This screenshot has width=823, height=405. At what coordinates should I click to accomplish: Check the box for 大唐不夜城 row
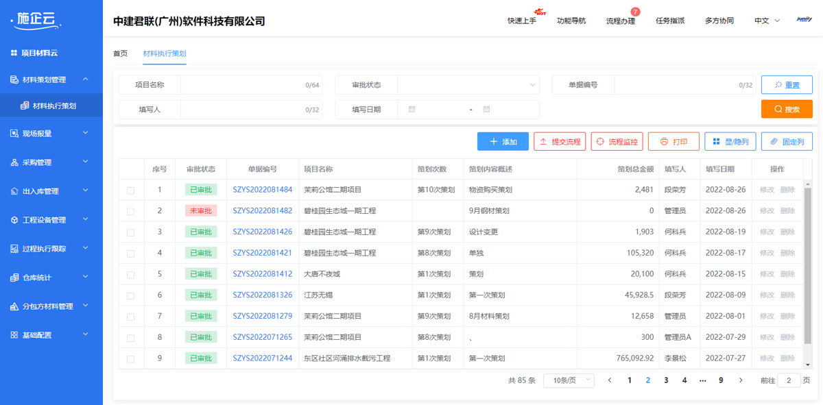coord(130,275)
